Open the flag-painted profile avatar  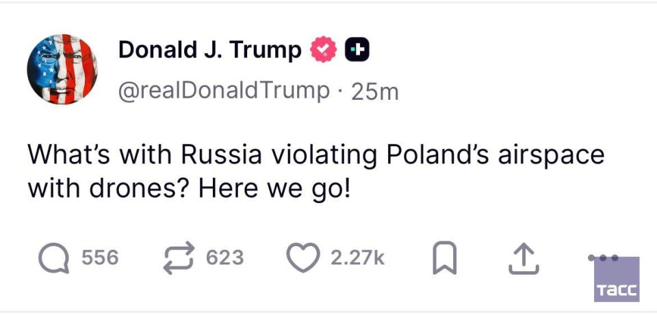click(x=62, y=69)
